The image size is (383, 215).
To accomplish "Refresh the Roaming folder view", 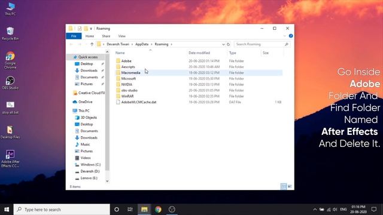I will click(229, 44).
